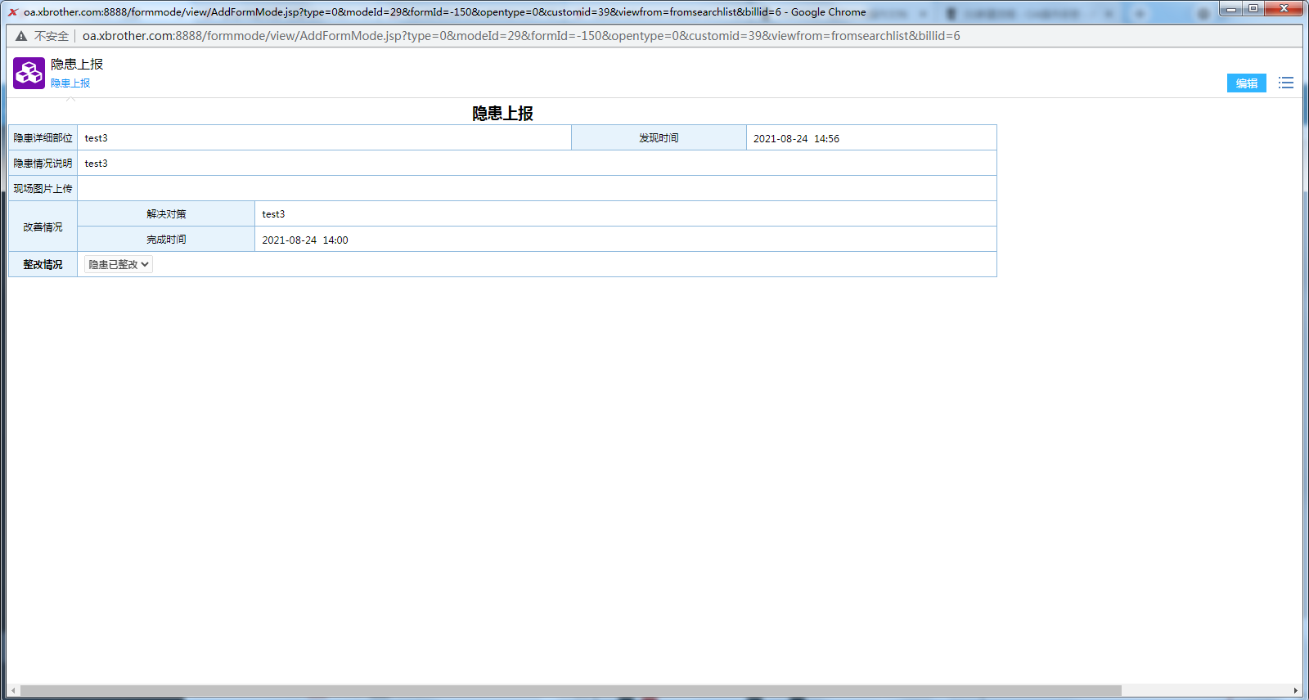The height and width of the screenshot is (700, 1309).
Task: Click the 解决对策 value test3
Action: (x=273, y=214)
